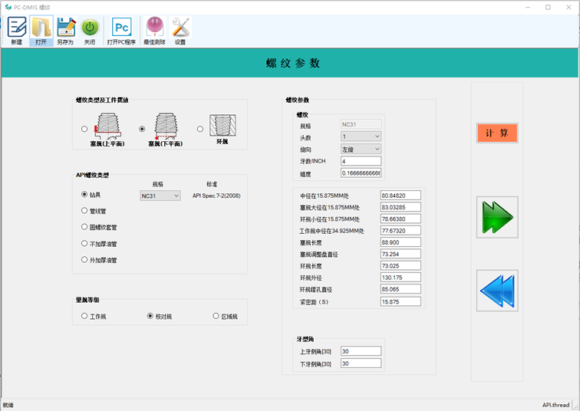580x411 pixels.
Task: Choose 管线管 API thread type
Action: 84,211
